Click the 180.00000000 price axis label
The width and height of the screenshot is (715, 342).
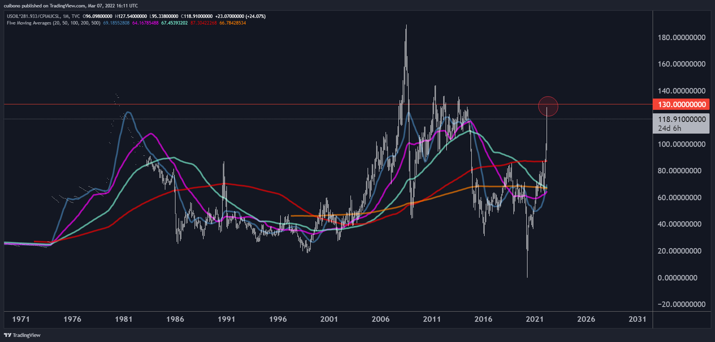[x=681, y=38]
